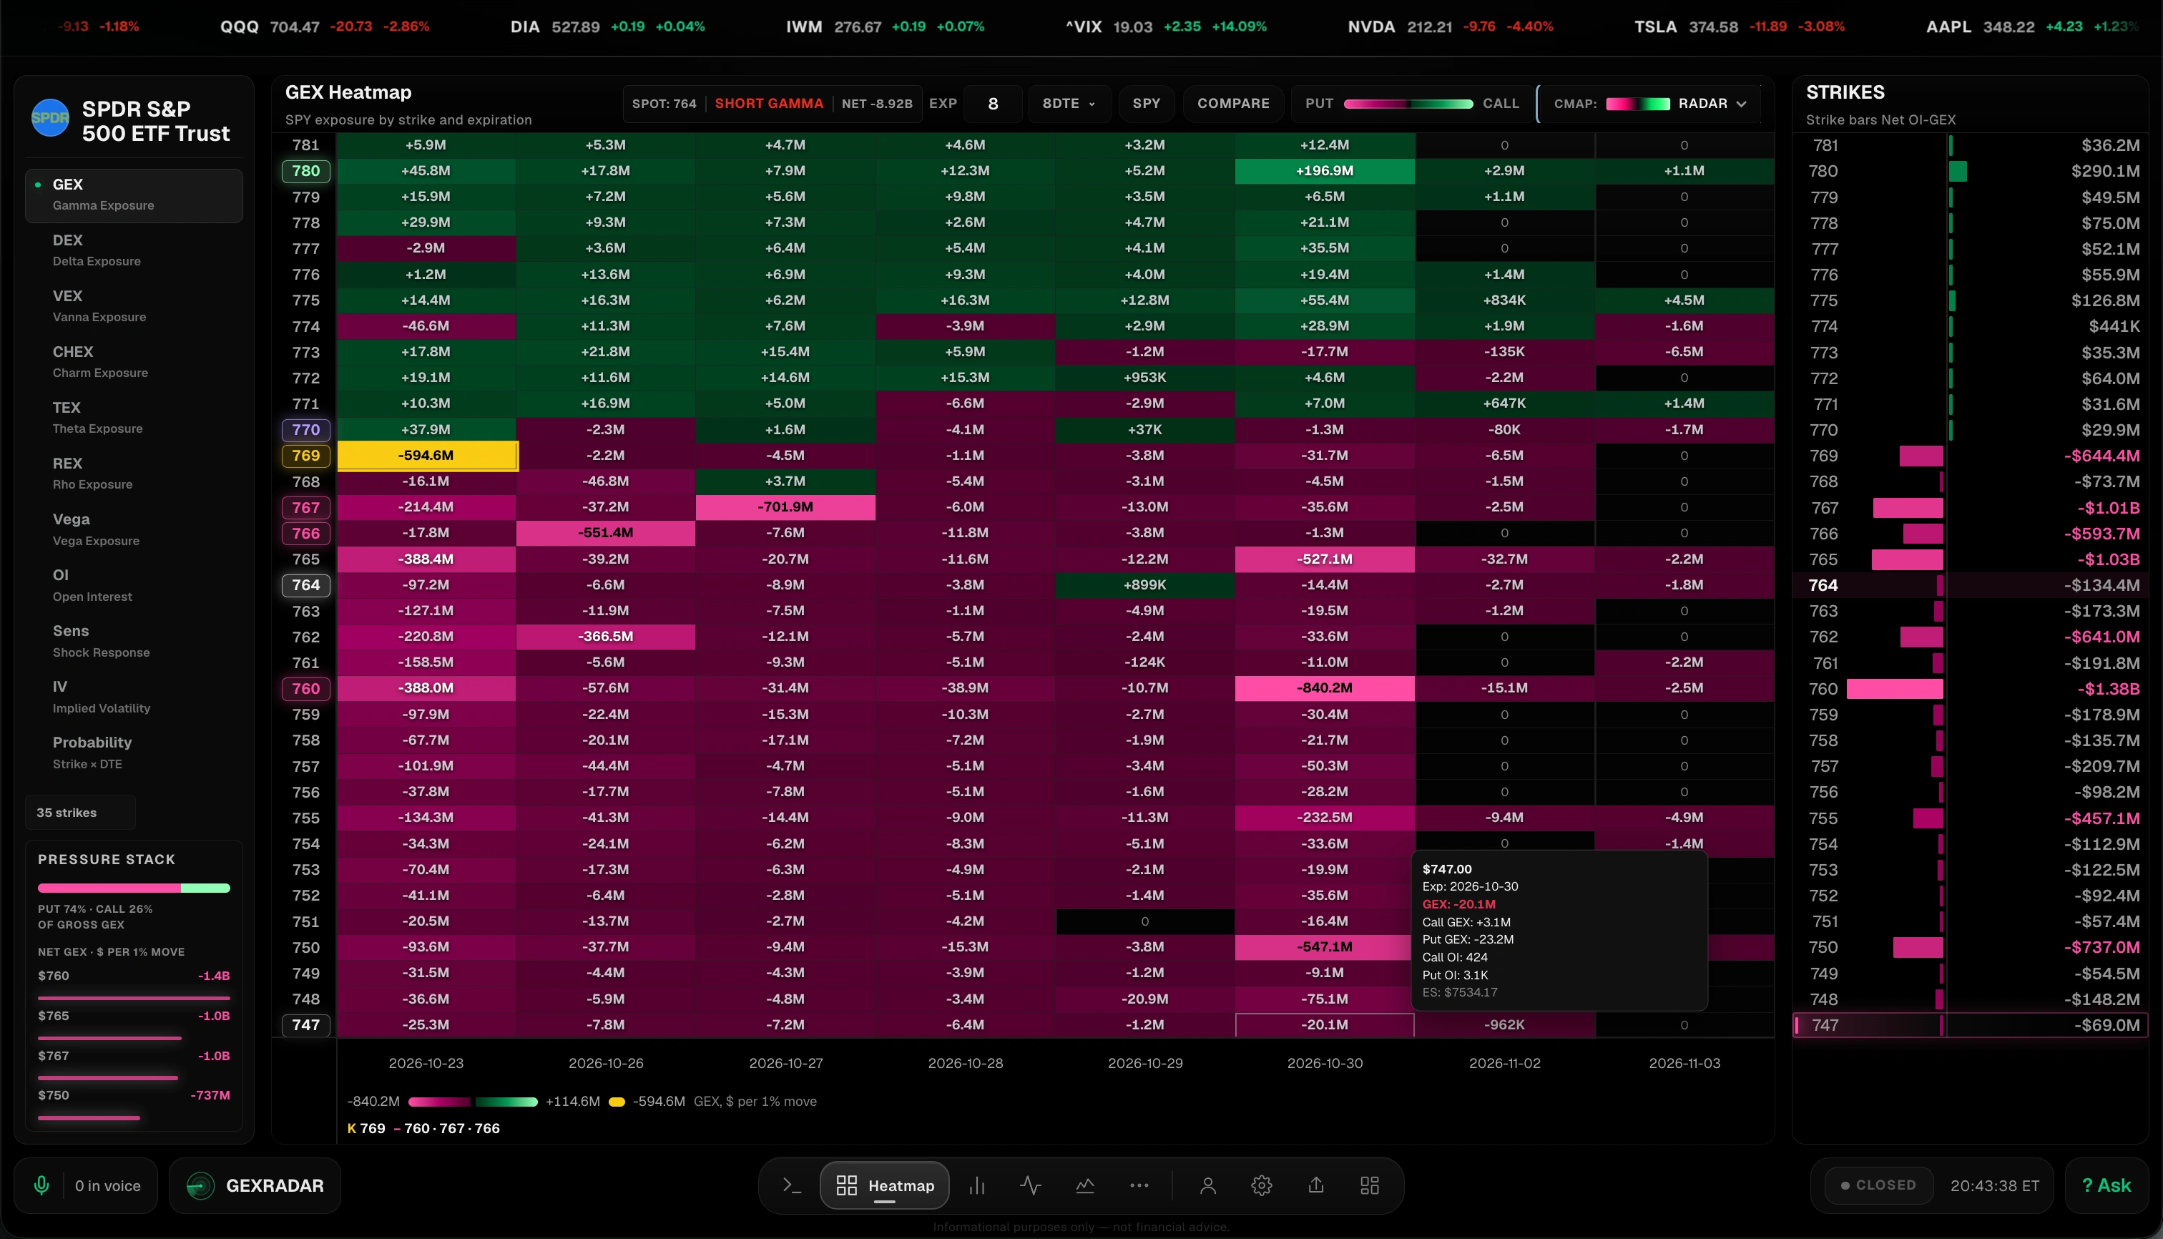
Task: Select GEX Gamma Exposure in sidebar
Action: tap(134, 195)
